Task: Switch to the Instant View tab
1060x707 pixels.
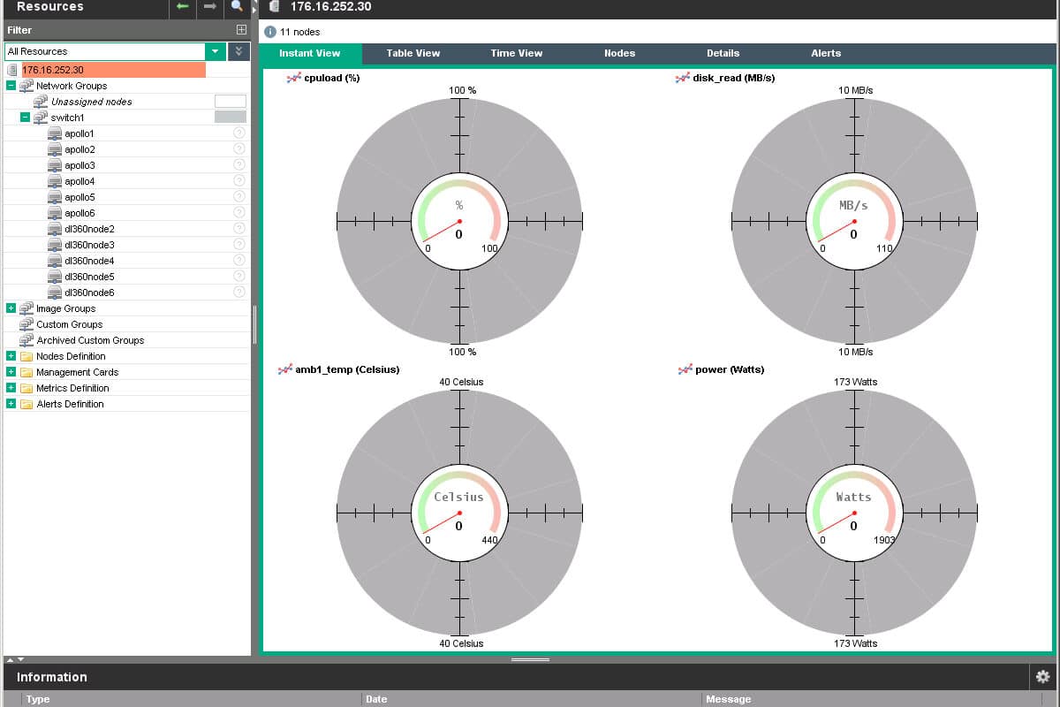Action: (310, 53)
